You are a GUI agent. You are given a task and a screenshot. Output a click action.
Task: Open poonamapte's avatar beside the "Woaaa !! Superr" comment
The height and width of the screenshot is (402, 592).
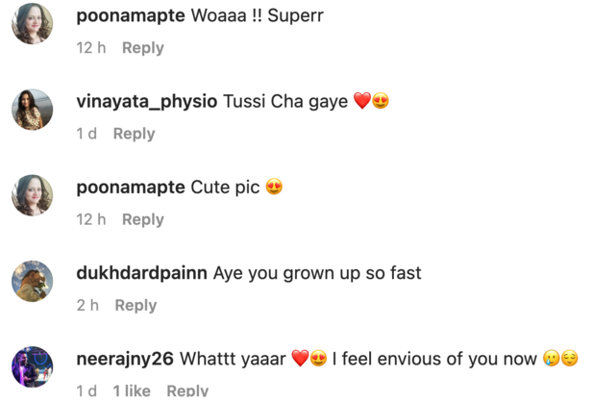click(32, 23)
